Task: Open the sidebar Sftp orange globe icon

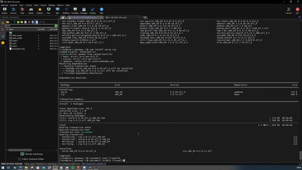Action: 3,43
